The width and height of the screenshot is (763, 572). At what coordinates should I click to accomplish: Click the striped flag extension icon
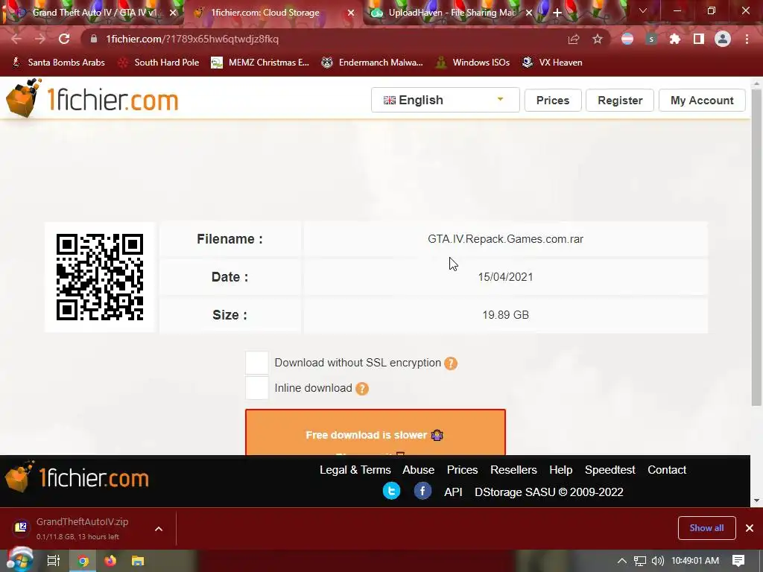627,39
